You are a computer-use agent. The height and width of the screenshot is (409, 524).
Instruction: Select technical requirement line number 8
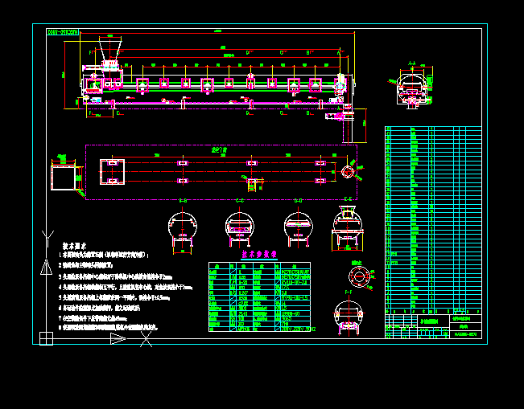tap(108, 328)
